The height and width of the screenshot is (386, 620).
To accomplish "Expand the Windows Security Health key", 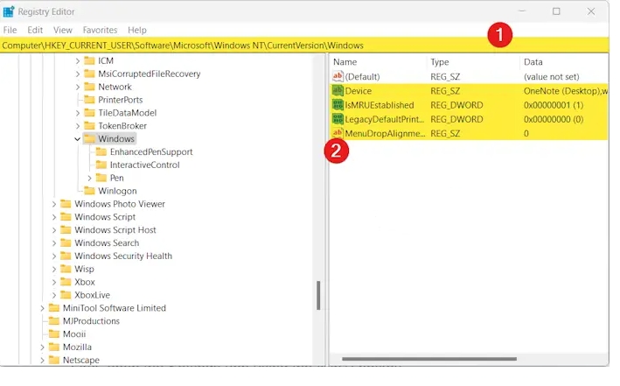I will (x=53, y=256).
